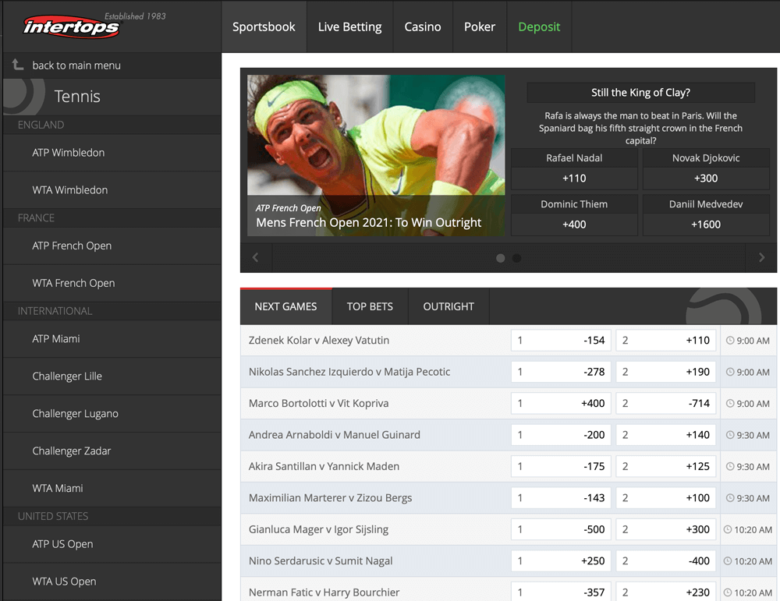Screen dimensions: 780x601
Task: Open Challenger Zadar in sidebar
Action: [112, 451]
